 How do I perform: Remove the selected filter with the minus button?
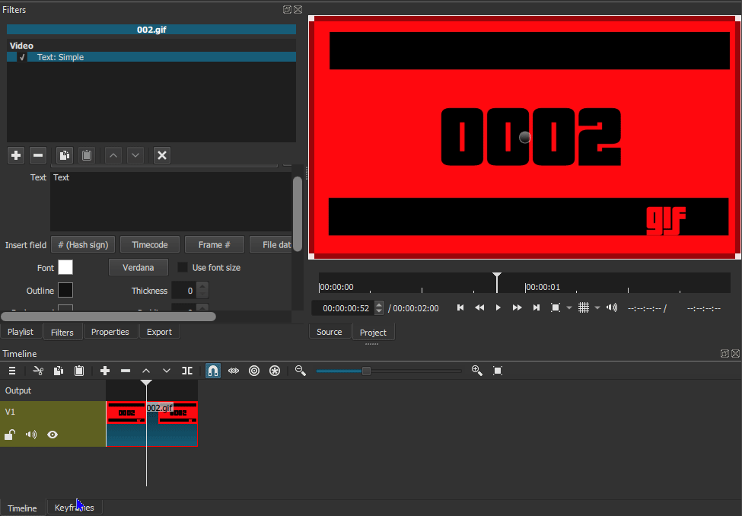(38, 155)
